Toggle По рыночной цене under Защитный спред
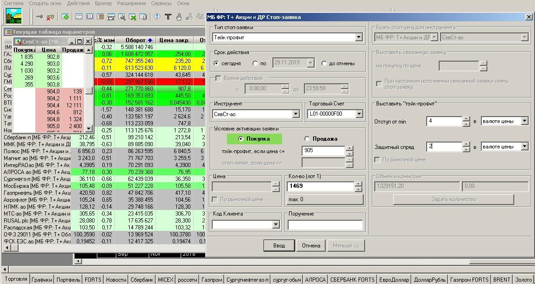Viewport: 535px width, 284px height. coord(378,160)
